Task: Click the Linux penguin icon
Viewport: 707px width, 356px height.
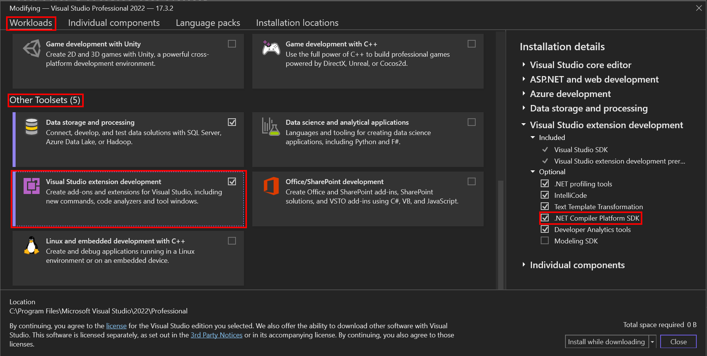Action: 32,245
